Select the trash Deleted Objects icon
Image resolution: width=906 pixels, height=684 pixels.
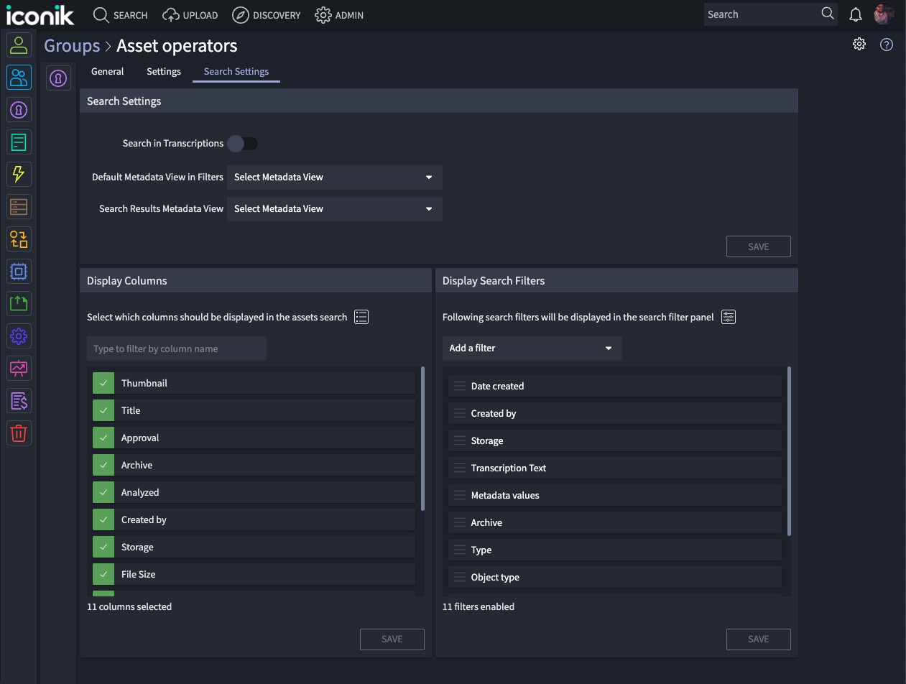click(x=19, y=433)
